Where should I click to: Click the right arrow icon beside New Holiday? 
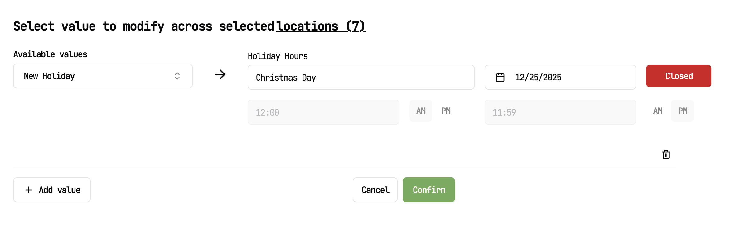click(220, 74)
